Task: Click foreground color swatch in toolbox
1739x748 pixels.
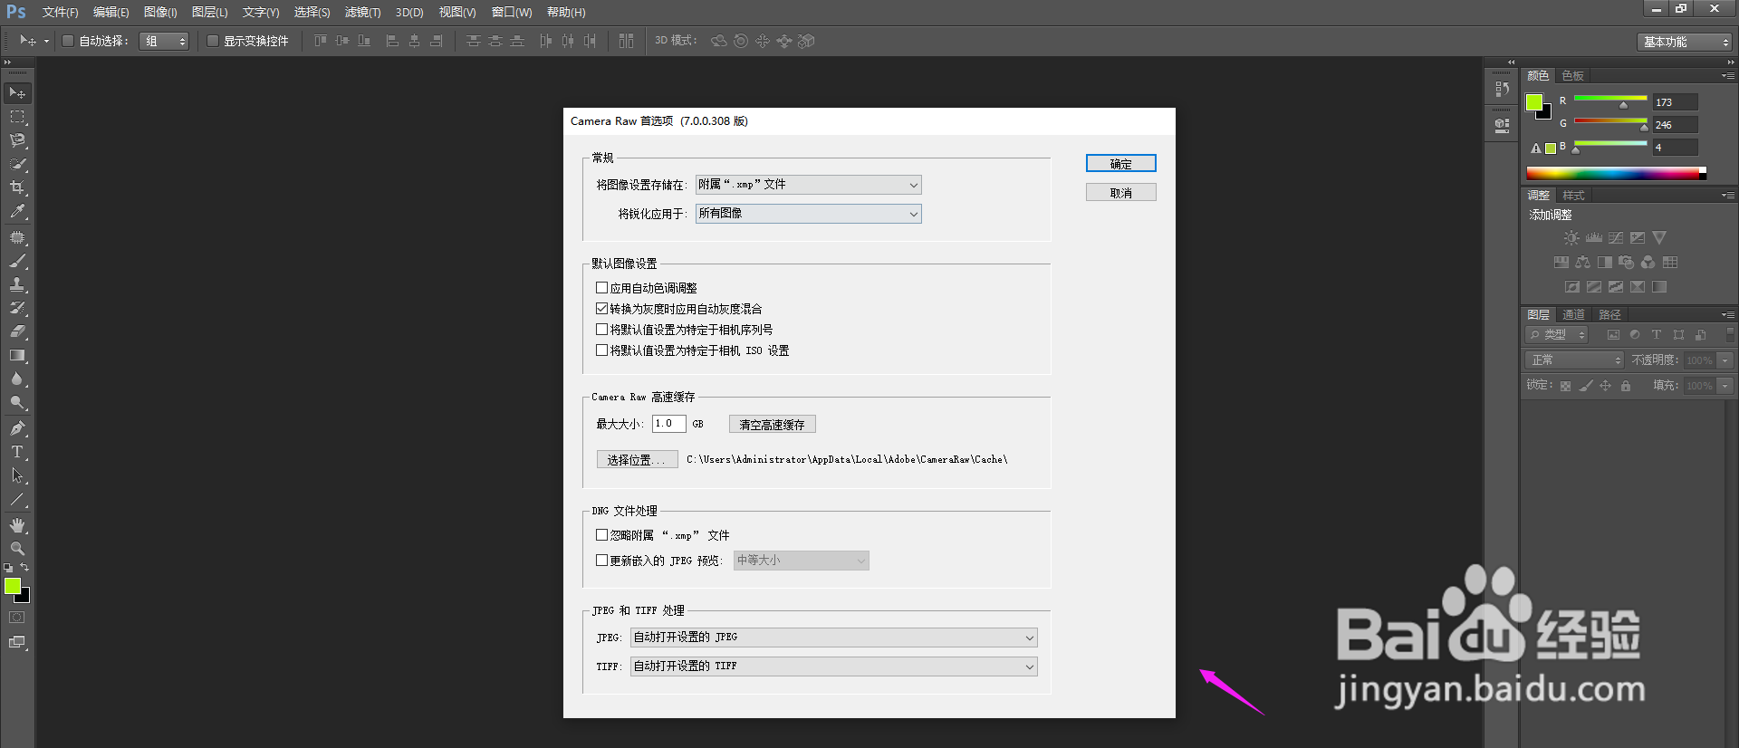Action: 13,587
